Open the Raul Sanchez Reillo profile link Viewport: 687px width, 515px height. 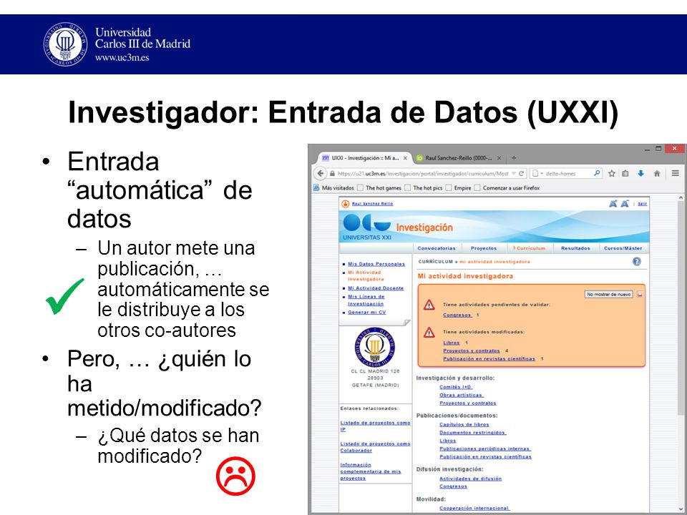372,204
